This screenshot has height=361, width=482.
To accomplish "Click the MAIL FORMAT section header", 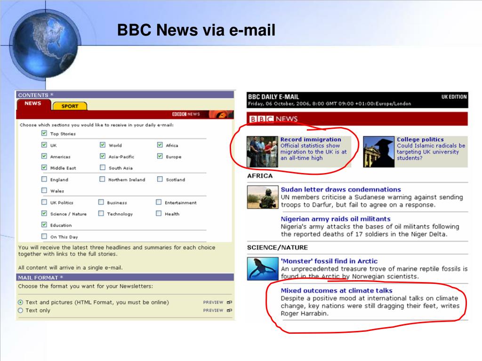I will coord(125,277).
